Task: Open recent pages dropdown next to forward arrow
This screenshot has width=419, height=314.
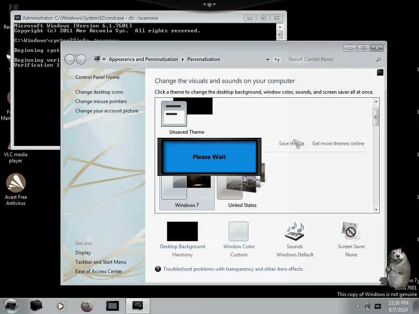Action: click(x=89, y=59)
